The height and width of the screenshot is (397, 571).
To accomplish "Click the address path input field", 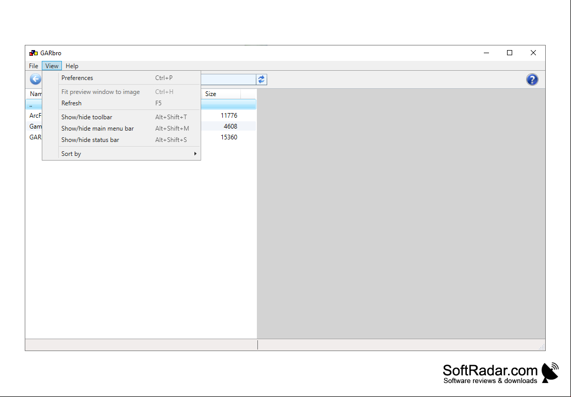I will (x=229, y=80).
